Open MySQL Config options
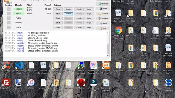175x98 pixels. pyautogui.click(x=79, y=14)
